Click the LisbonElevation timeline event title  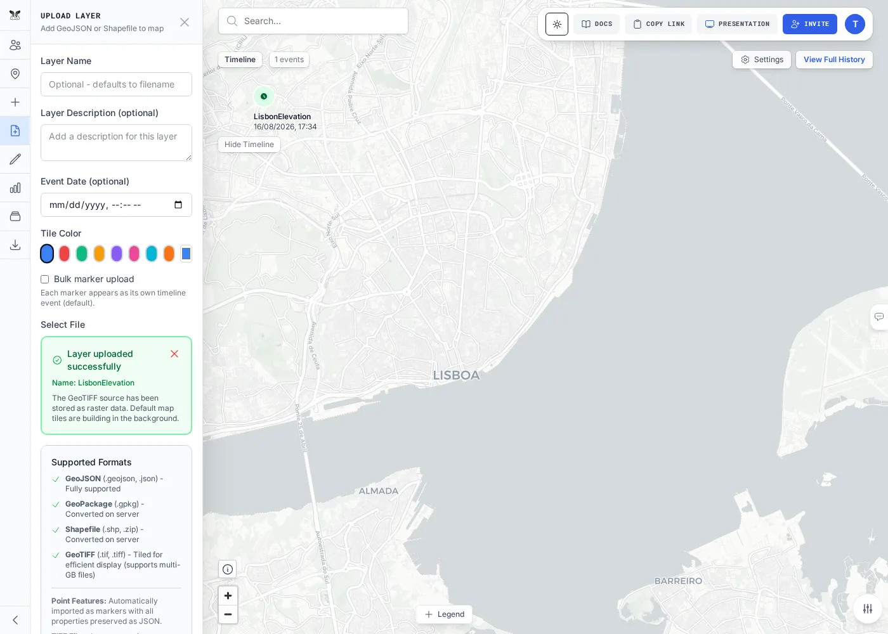[282, 117]
